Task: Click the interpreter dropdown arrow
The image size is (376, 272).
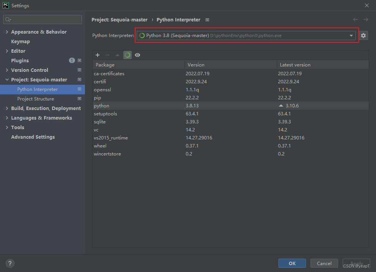Action: 351,36
